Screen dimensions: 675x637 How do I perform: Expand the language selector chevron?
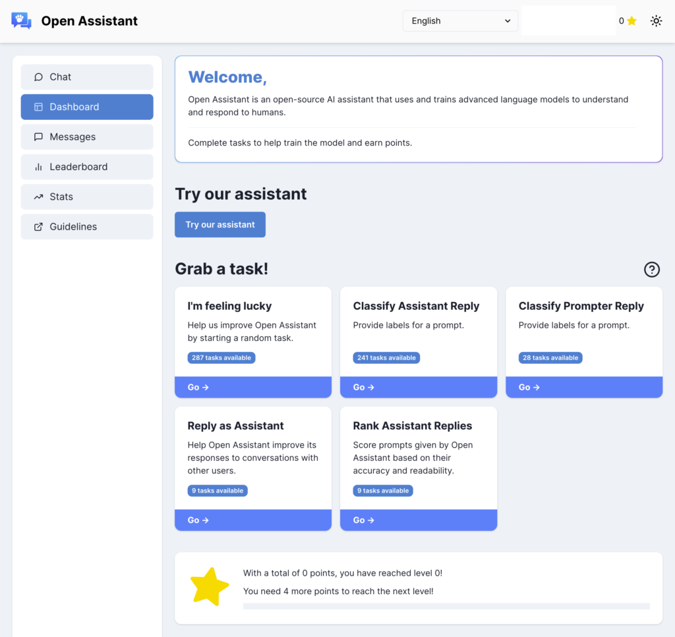pos(508,20)
